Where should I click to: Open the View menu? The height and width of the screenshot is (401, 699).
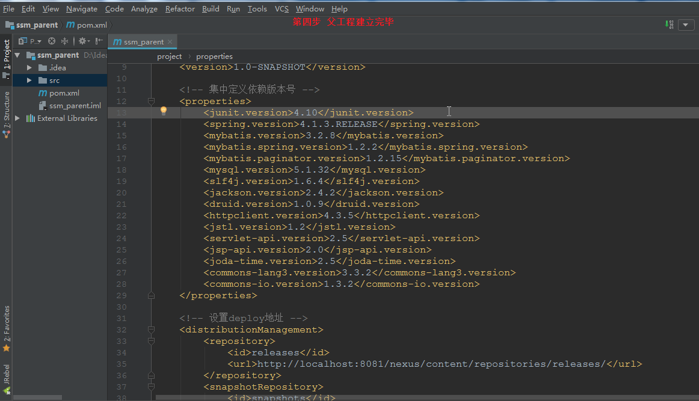click(51, 9)
